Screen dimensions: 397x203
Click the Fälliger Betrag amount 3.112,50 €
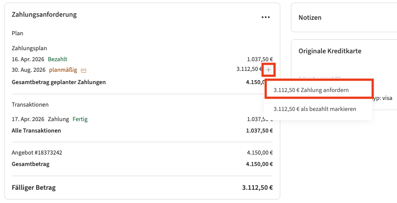click(x=257, y=188)
